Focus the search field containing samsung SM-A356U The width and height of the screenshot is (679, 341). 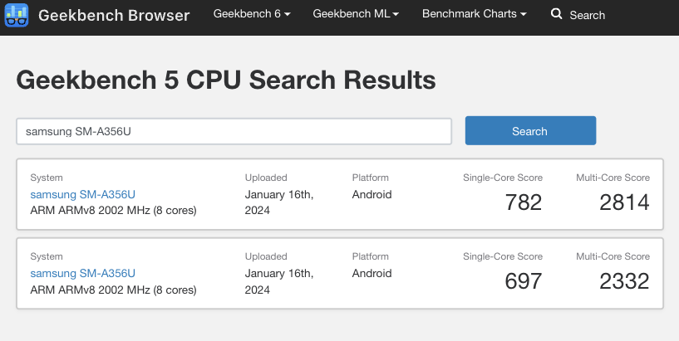(234, 131)
